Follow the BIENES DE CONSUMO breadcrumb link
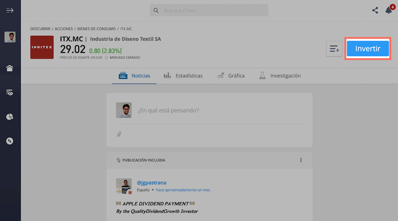Image resolution: width=398 pixels, height=221 pixels. click(x=96, y=29)
